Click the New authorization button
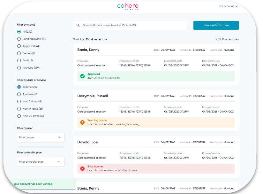 216,25
